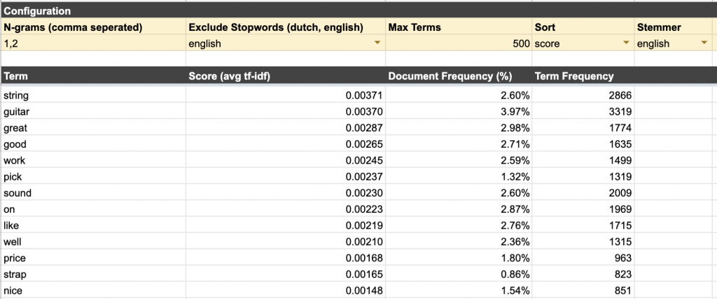The image size is (717, 299).
Task: Select the cell containing term 'guitar'
Action: click(x=94, y=111)
